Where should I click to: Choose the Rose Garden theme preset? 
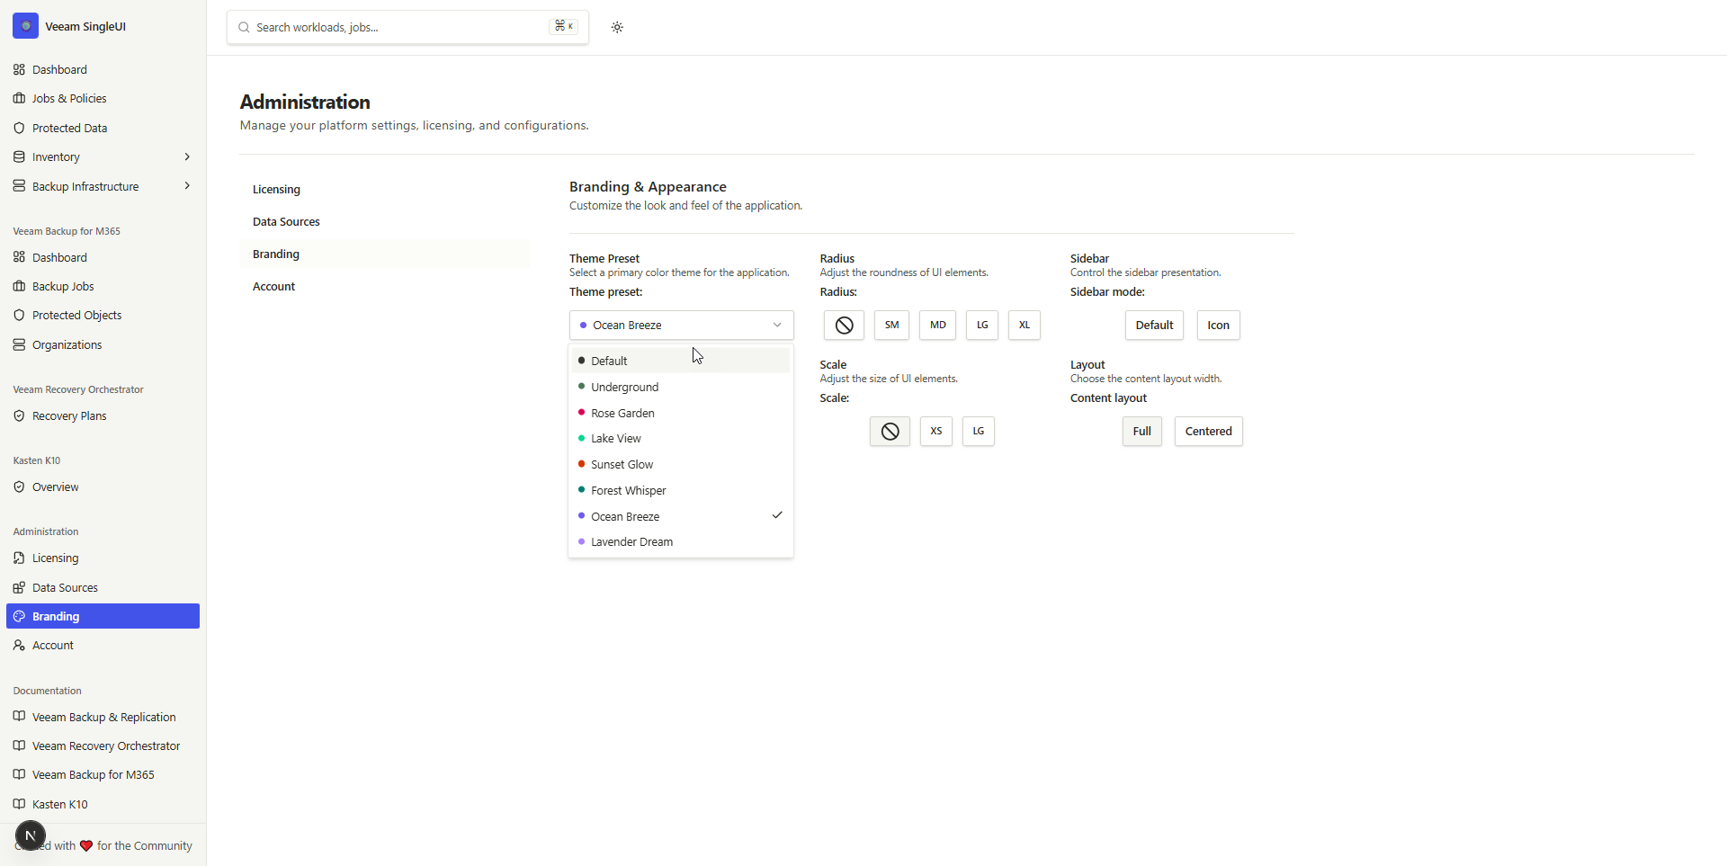[x=681, y=413]
